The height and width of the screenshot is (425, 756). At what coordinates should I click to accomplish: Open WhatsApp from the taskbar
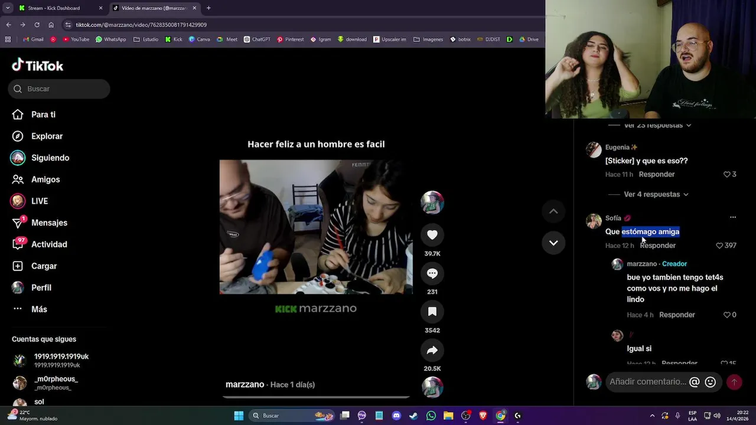(x=431, y=416)
